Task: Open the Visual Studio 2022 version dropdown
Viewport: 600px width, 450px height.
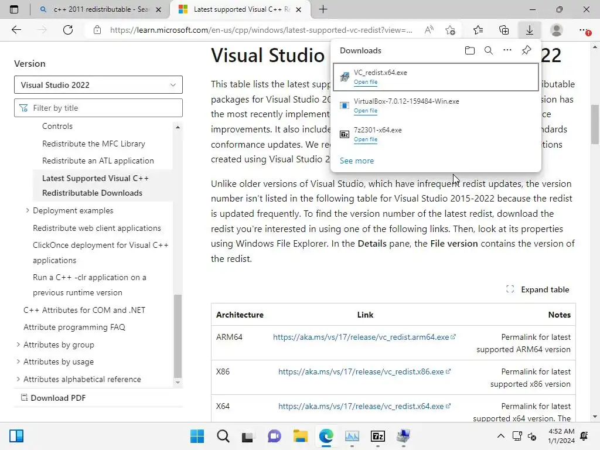Action: (98, 84)
